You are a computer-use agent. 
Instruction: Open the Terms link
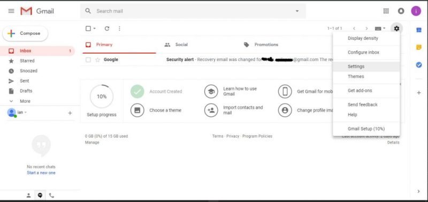point(218,136)
